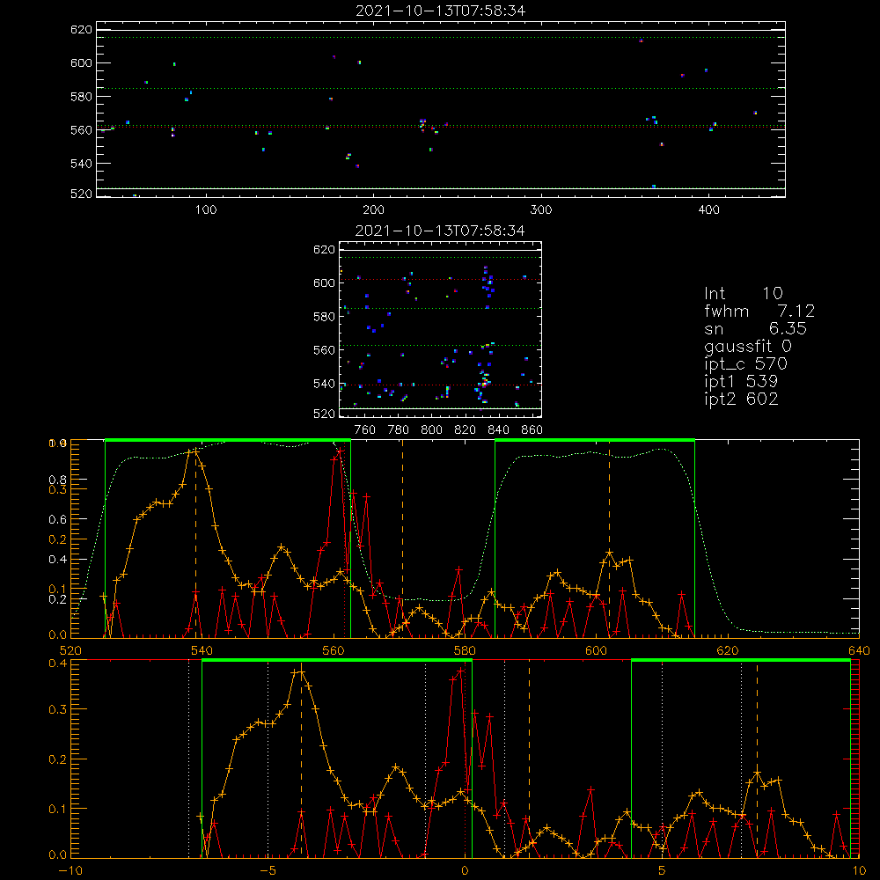Select the 'ipt2 602' readout text

(x=741, y=399)
